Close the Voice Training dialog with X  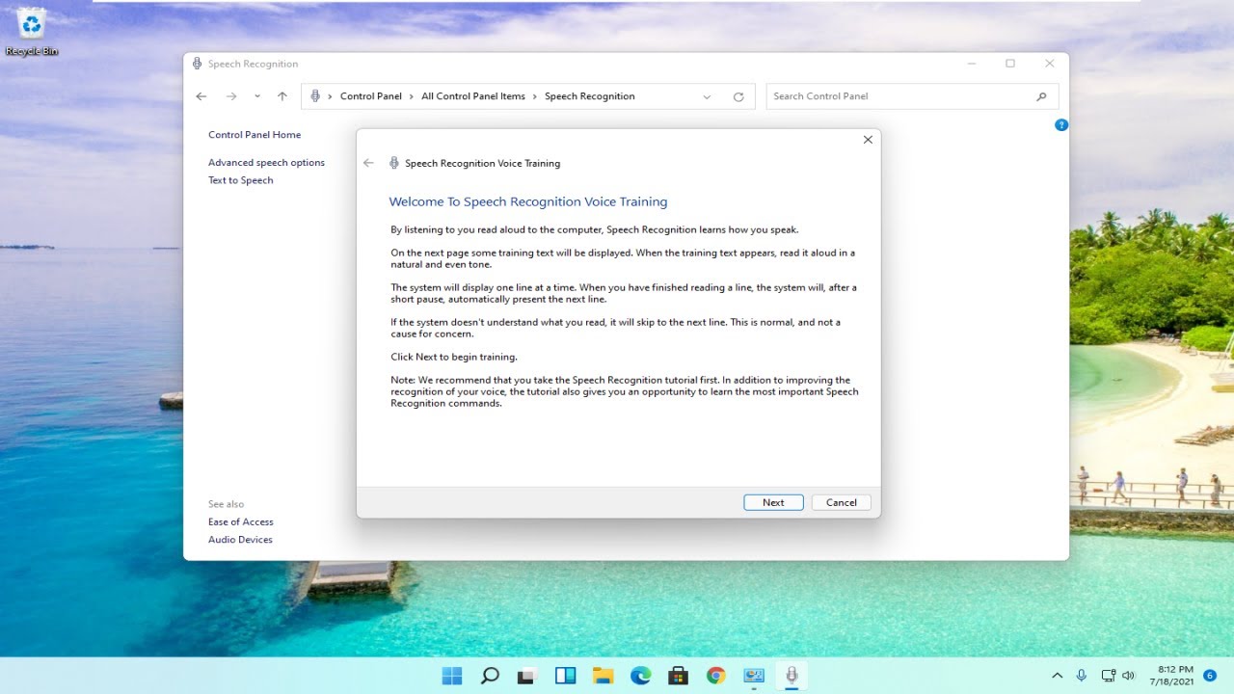point(868,140)
